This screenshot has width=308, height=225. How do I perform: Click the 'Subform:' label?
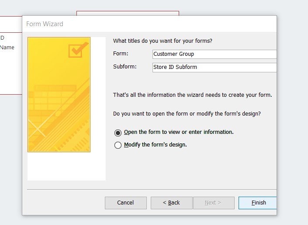tap(125, 67)
